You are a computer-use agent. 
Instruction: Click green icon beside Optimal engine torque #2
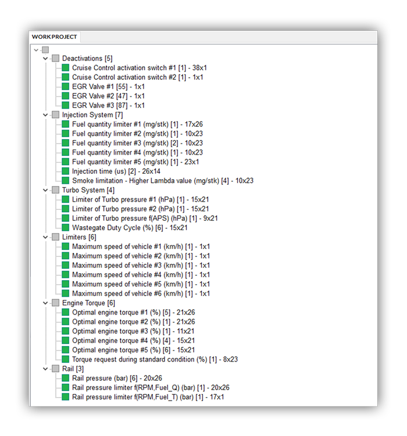[x=65, y=322]
